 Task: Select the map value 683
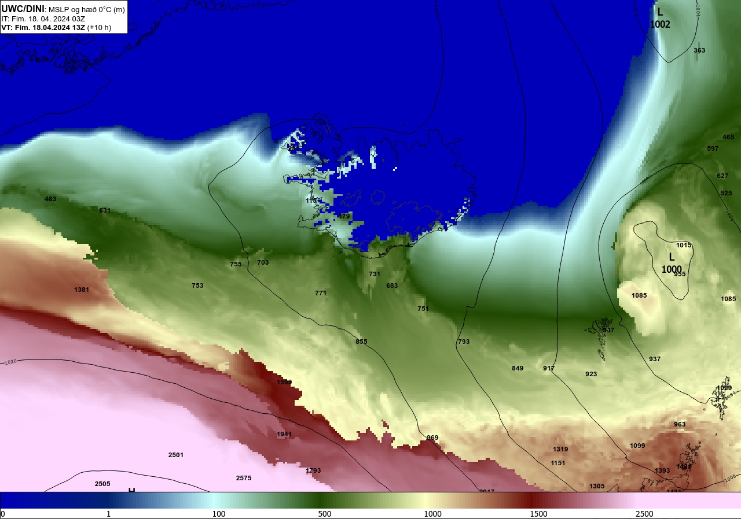pyautogui.click(x=392, y=286)
